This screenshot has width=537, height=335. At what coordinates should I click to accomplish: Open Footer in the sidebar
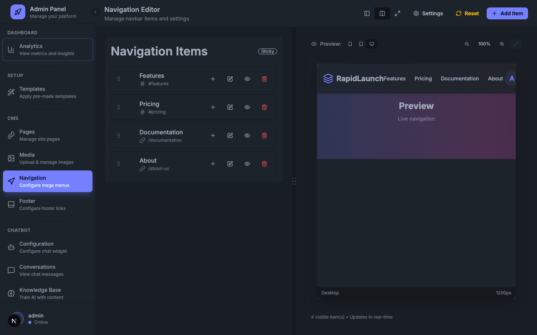(x=48, y=204)
